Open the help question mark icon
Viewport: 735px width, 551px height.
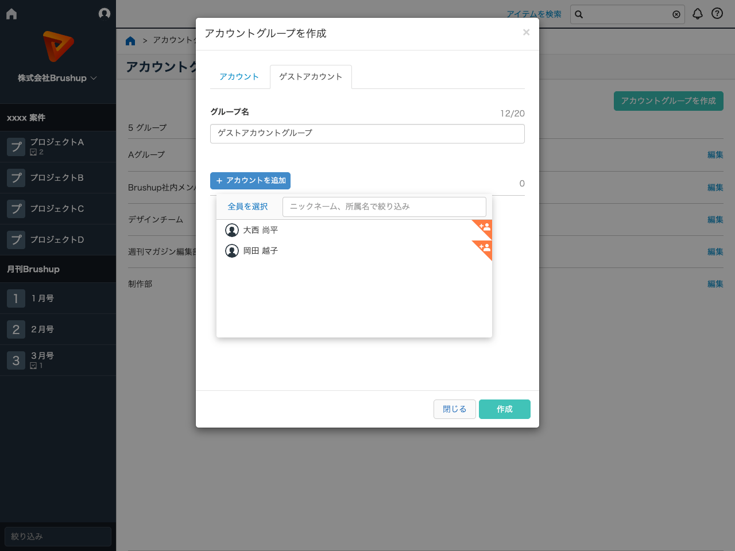pyautogui.click(x=717, y=13)
